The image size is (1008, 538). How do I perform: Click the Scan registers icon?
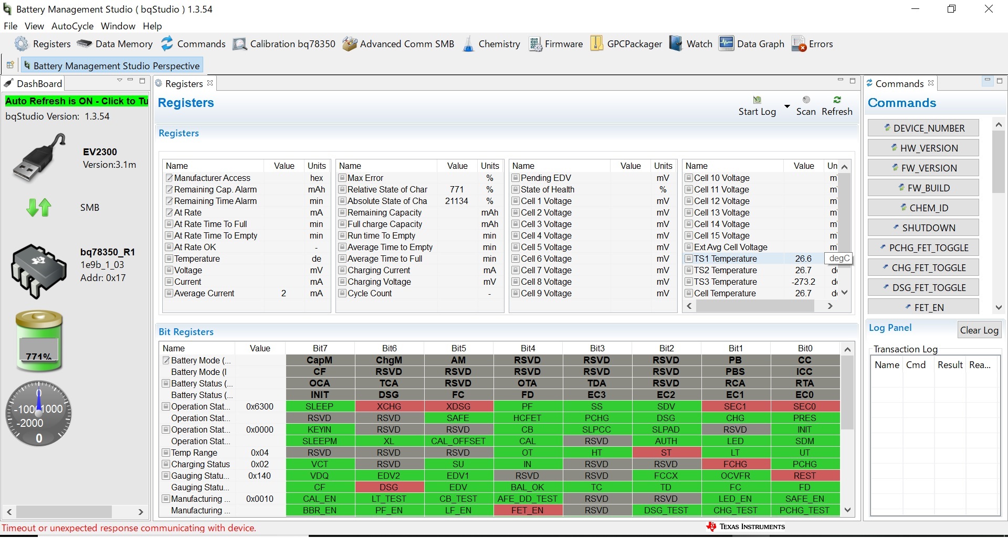coord(806,100)
